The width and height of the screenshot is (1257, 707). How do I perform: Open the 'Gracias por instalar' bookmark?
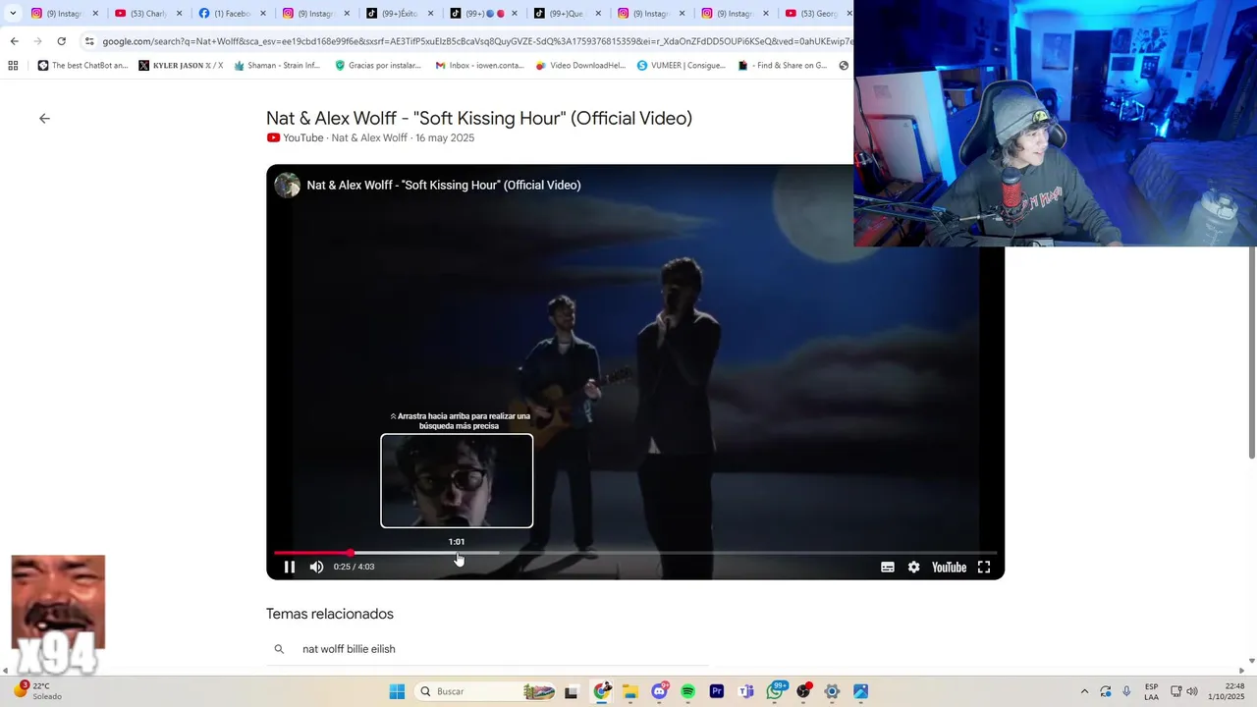click(x=378, y=66)
